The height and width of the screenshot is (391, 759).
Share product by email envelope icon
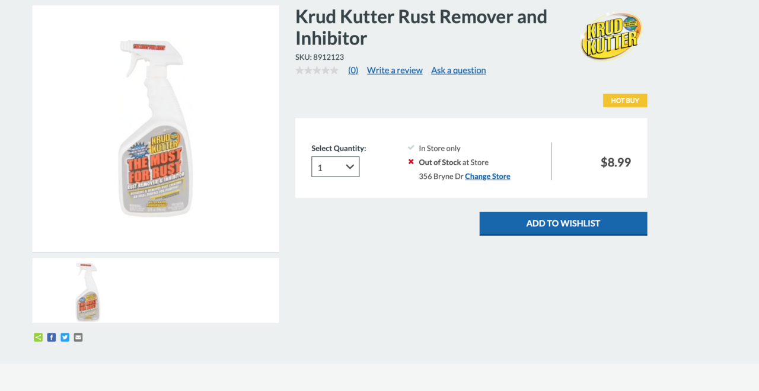point(78,337)
